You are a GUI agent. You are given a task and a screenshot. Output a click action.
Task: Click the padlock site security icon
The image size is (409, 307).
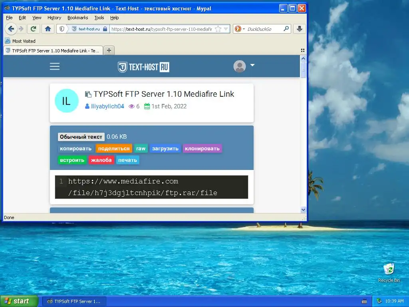point(105,29)
